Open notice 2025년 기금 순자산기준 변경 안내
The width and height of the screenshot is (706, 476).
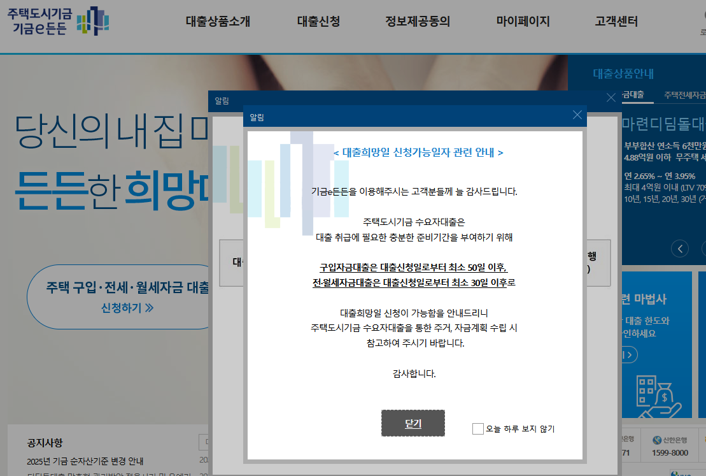click(x=85, y=461)
